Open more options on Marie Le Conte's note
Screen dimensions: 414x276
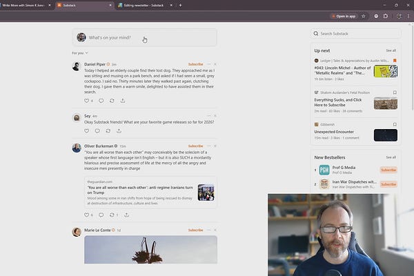pyautogui.click(x=209, y=230)
